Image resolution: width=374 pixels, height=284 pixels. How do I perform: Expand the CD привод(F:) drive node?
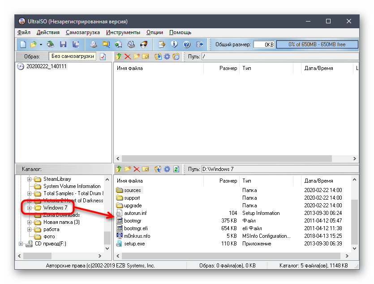(x=21, y=244)
